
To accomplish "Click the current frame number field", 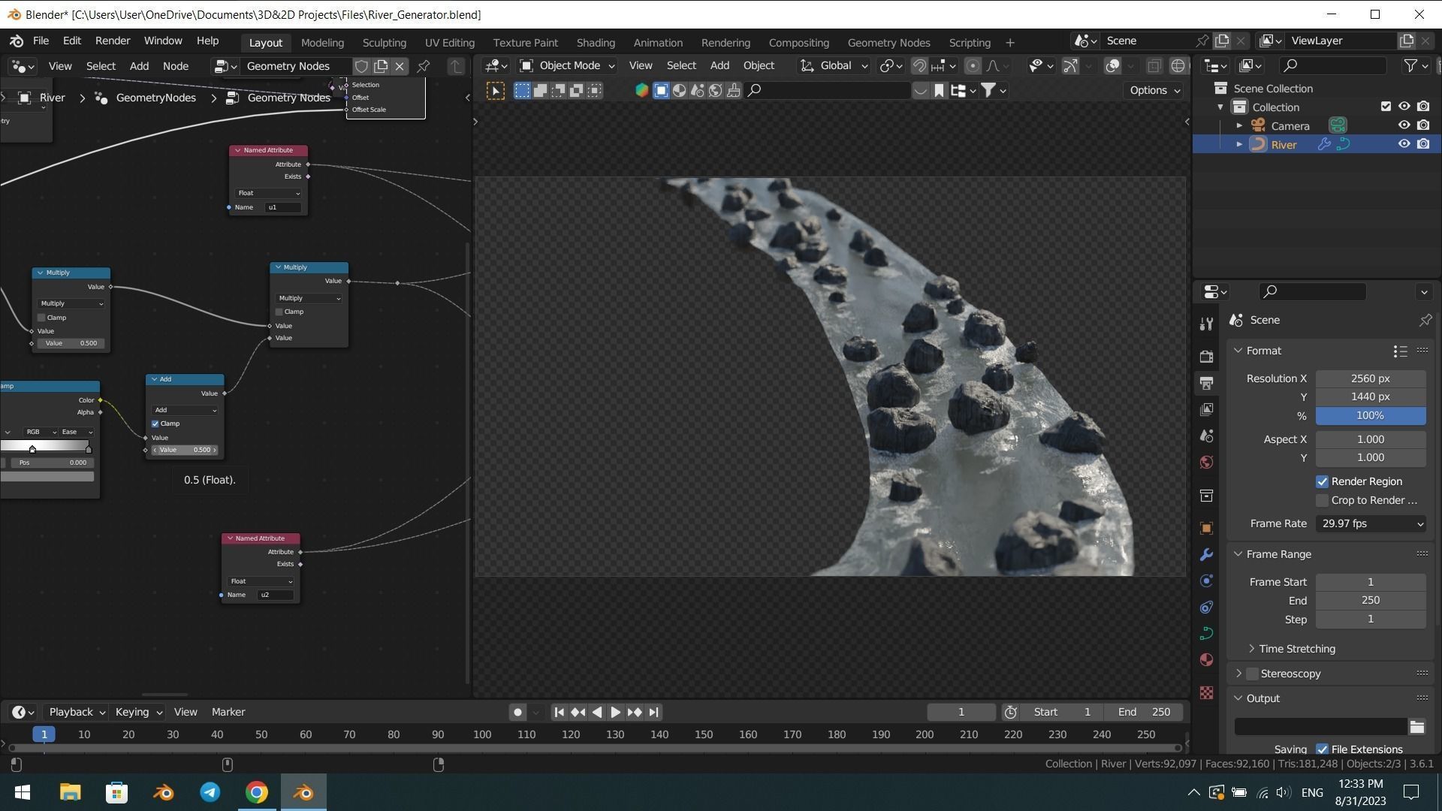I will point(961,712).
